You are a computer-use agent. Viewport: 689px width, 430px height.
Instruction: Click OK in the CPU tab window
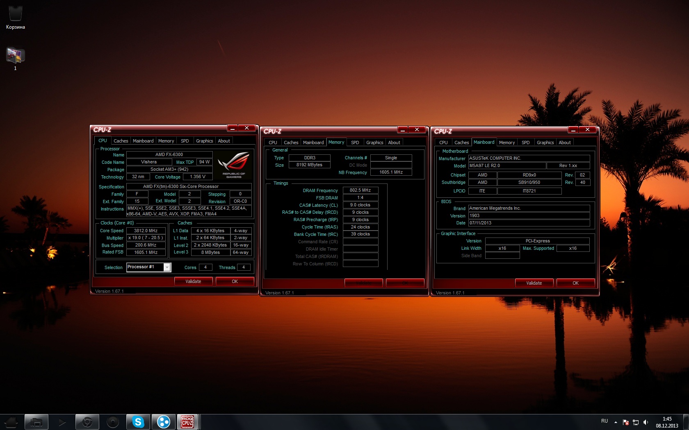(235, 281)
